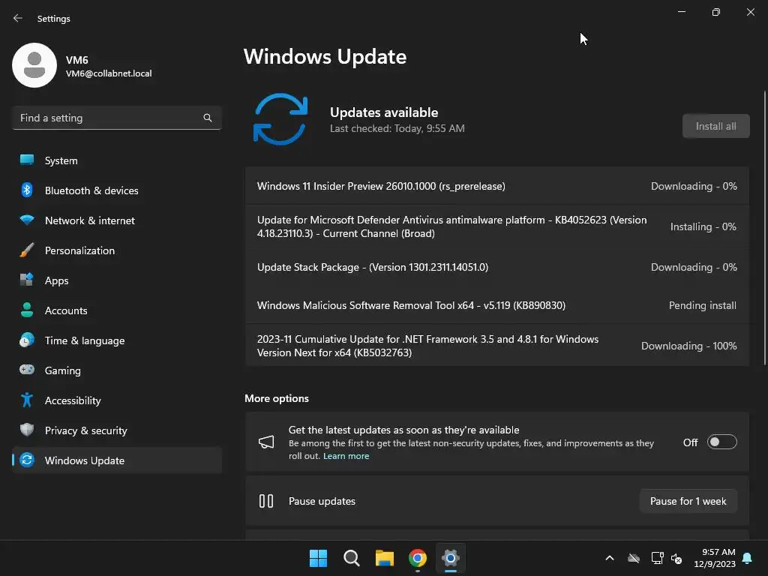Select the Malicious Software Removal Tool update
This screenshot has width=768, height=576.
click(497, 305)
